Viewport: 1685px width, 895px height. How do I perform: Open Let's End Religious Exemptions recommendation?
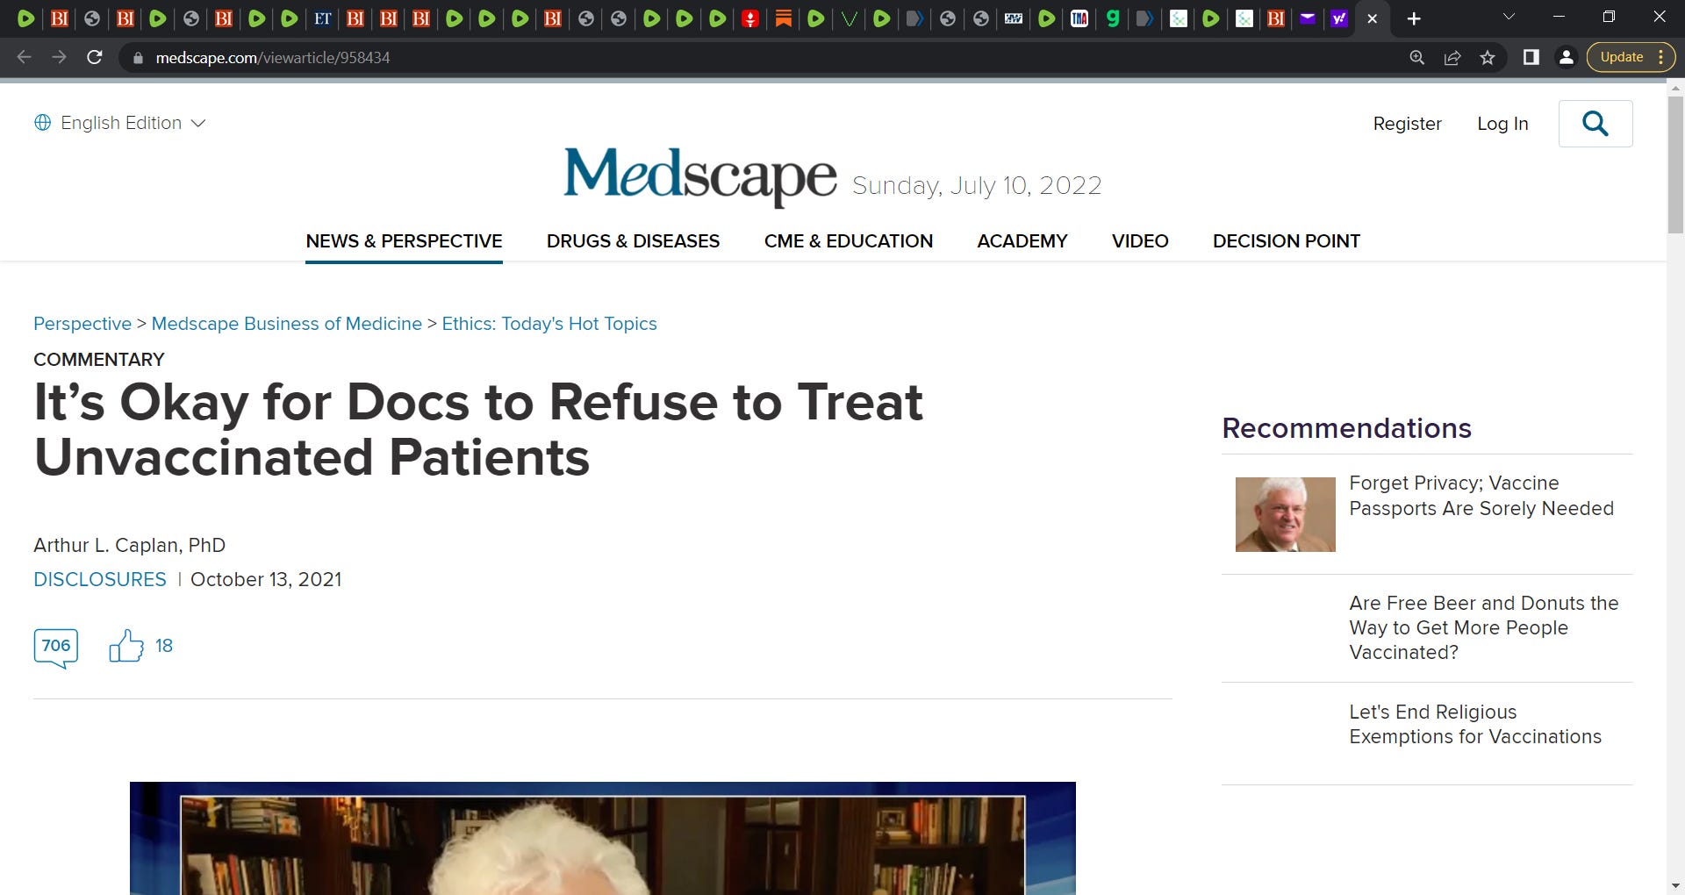(x=1475, y=724)
